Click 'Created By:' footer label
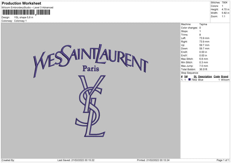 coord(8,160)
